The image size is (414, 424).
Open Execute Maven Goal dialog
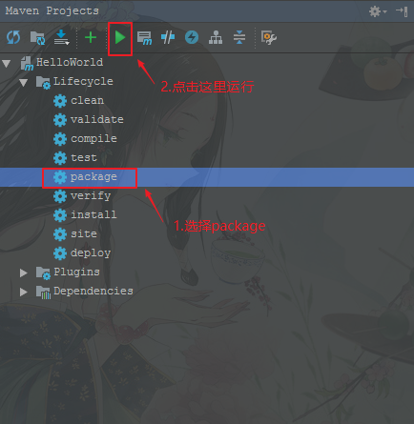point(144,38)
